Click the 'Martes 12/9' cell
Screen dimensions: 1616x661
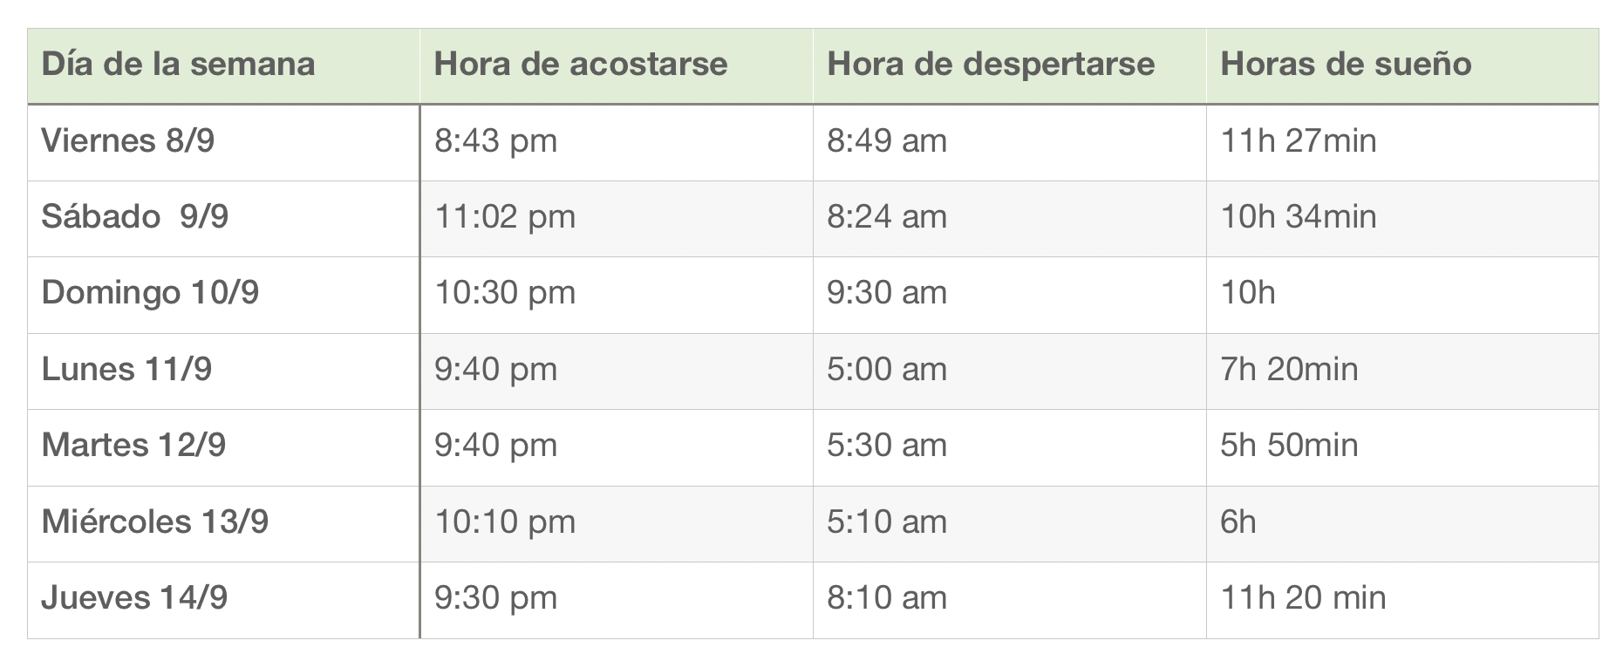click(x=133, y=446)
